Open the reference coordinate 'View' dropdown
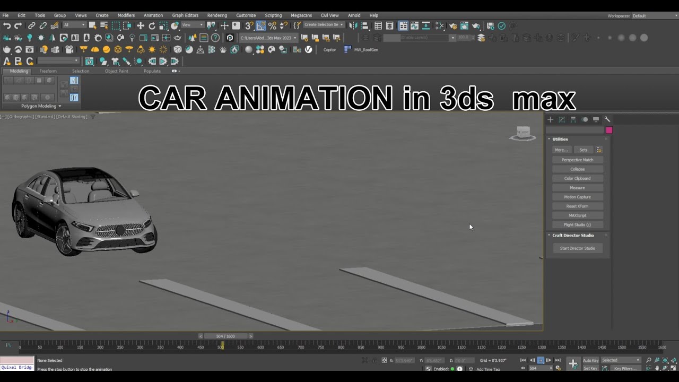The image size is (679, 382). (191, 25)
